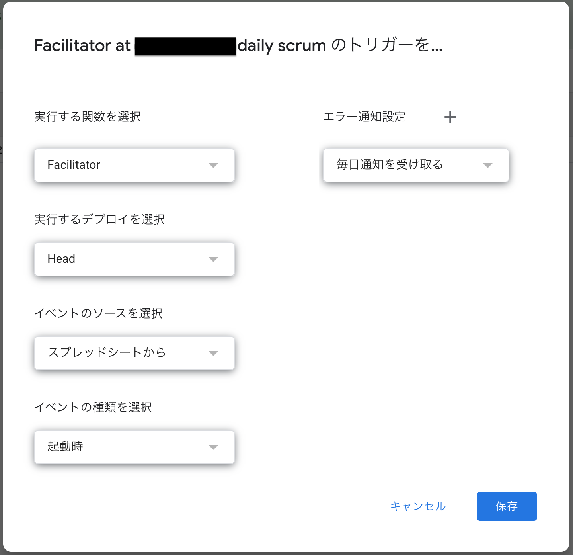Click the 起動時 event type field
The width and height of the screenshot is (573, 555).
coord(119,447)
